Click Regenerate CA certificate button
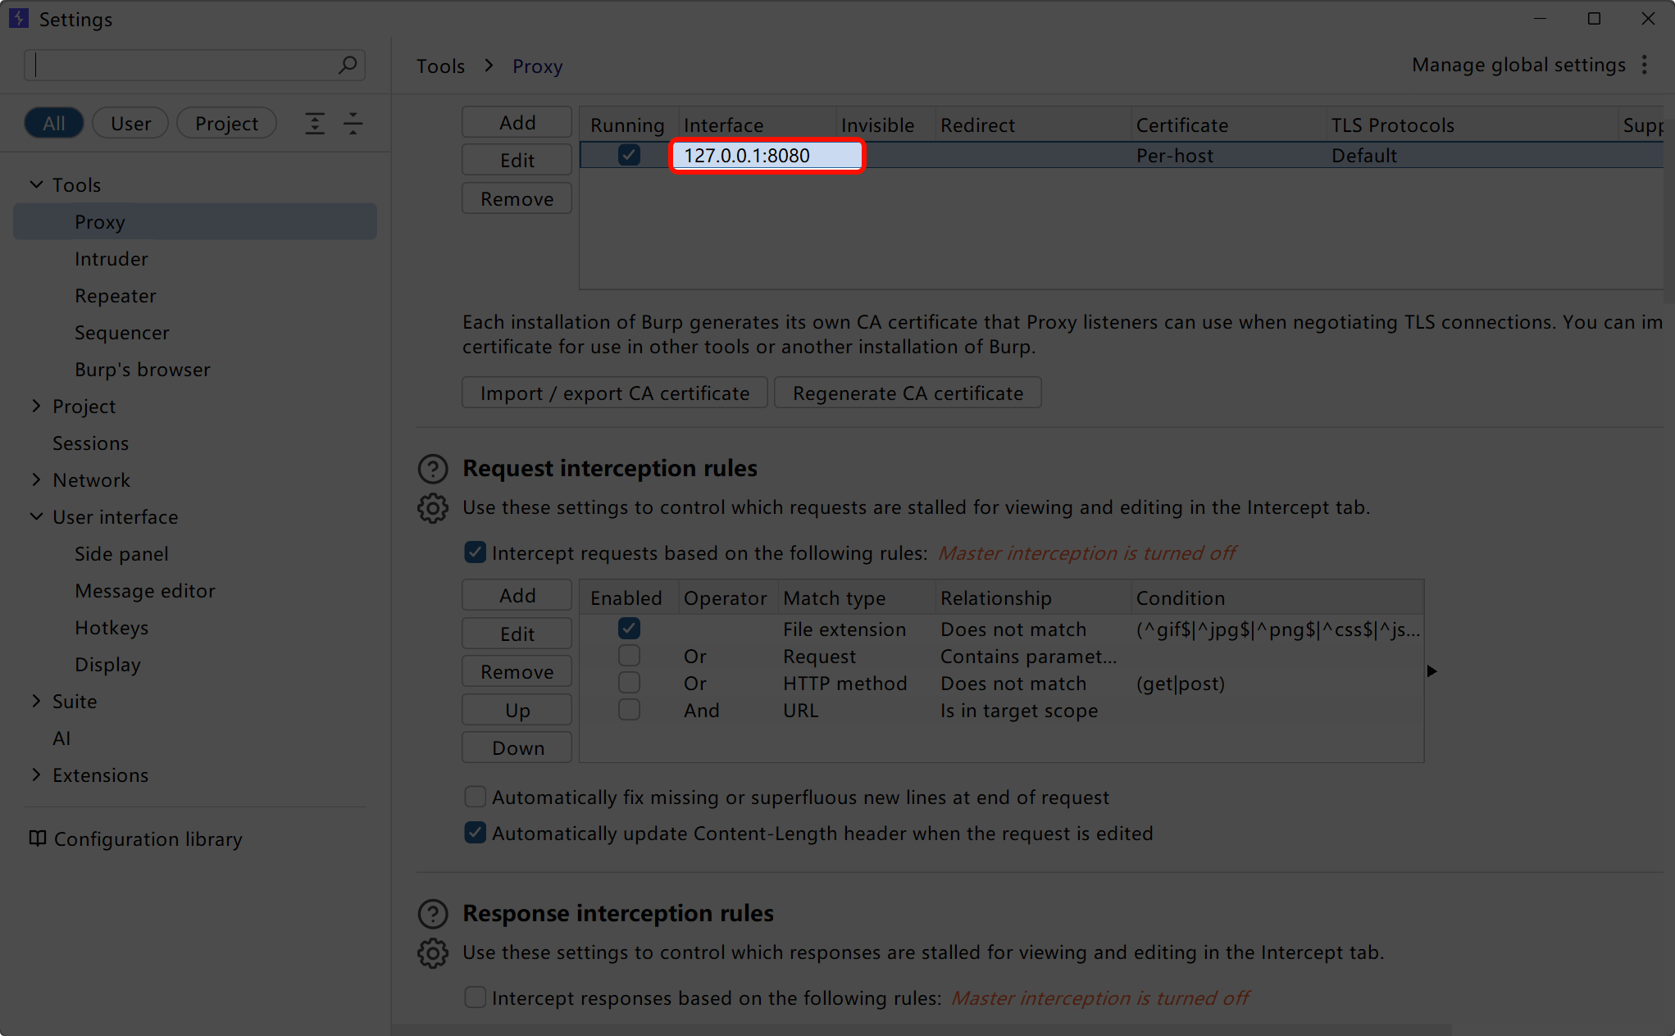1675x1036 pixels. [x=908, y=393]
